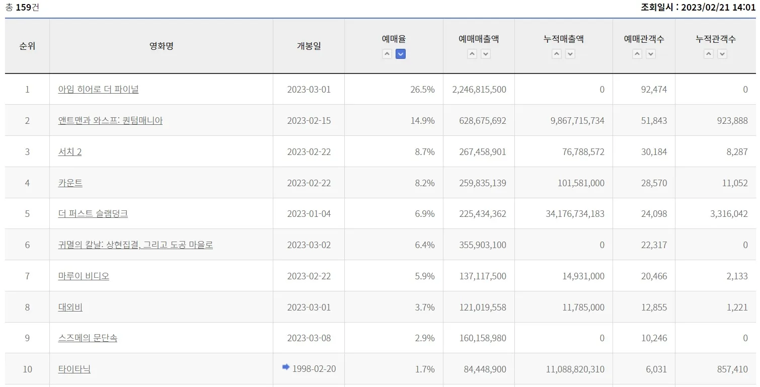Select the release date 2023-03-02
760x387 pixels.
[x=309, y=245]
